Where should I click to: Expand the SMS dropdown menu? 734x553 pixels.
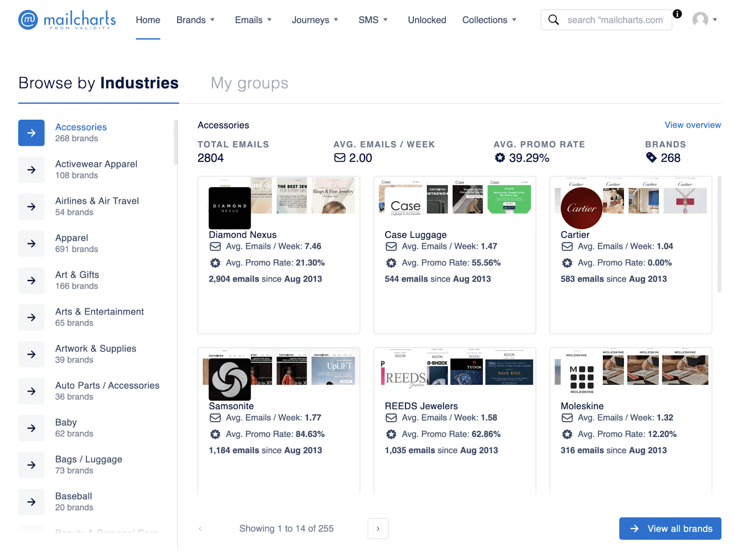(x=373, y=20)
